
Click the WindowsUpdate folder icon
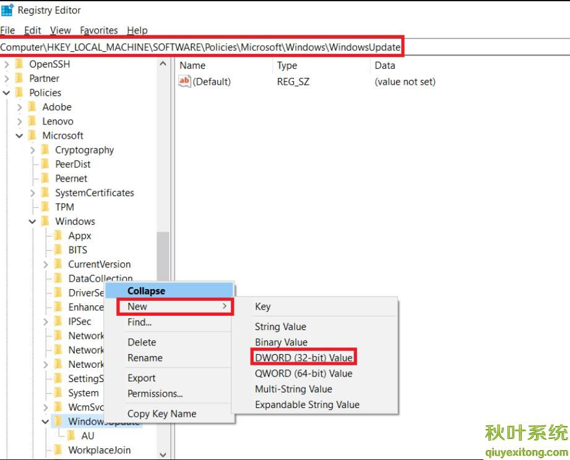click(x=58, y=422)
